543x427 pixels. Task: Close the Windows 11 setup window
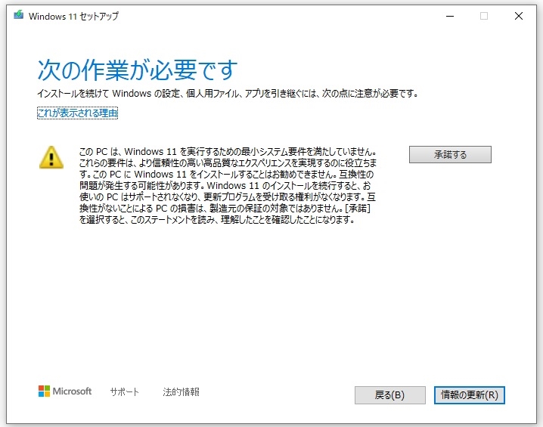(518, 16)
